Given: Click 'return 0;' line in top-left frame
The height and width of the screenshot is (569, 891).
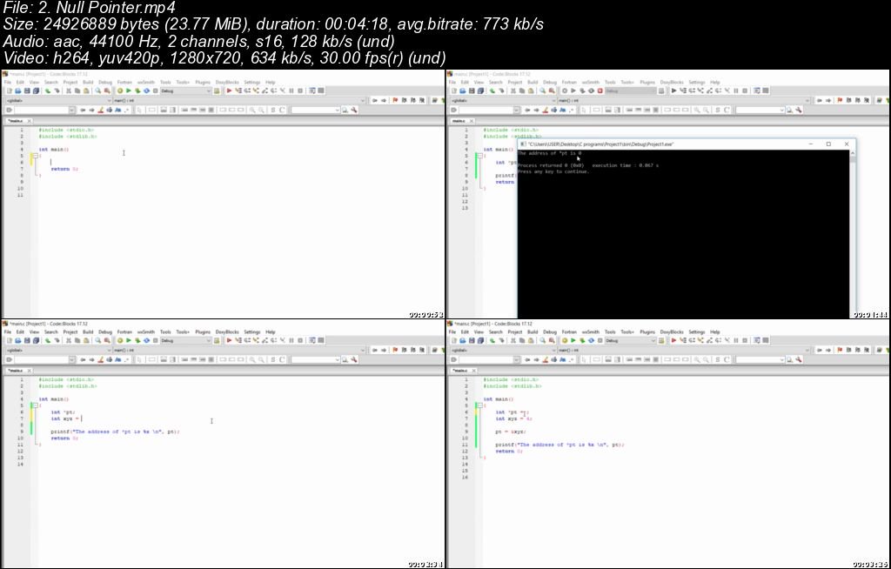Looking at the screenshot, I should tap(64, 169).
